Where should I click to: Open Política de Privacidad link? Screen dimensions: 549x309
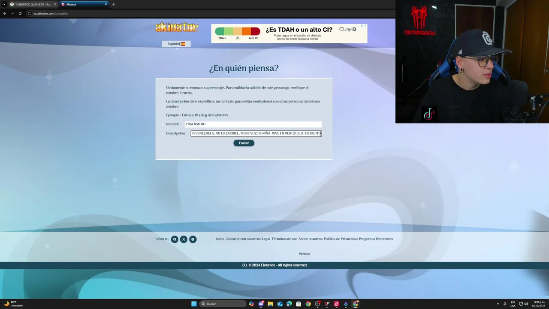[x=341, y=239]
